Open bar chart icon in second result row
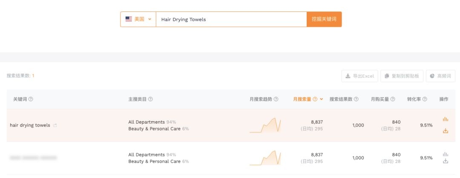This screenshot has width=460, height=178. pyautogui.click(x=446, y=154)
